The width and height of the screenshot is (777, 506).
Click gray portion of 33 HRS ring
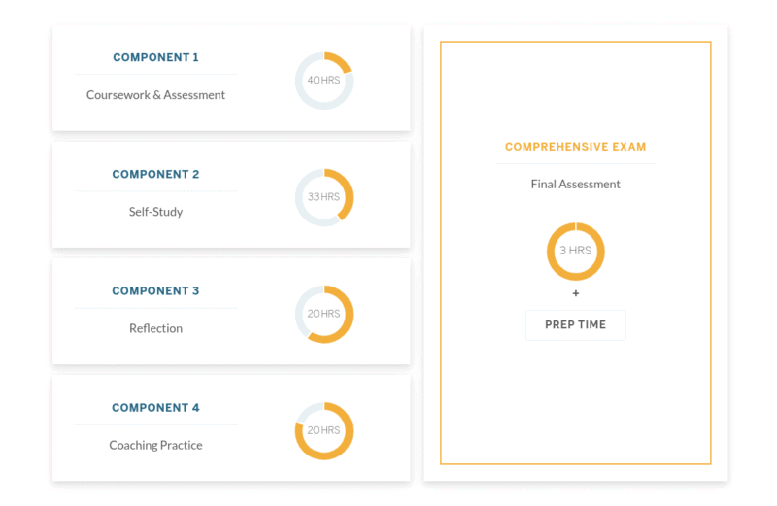(x=302, y=206)
